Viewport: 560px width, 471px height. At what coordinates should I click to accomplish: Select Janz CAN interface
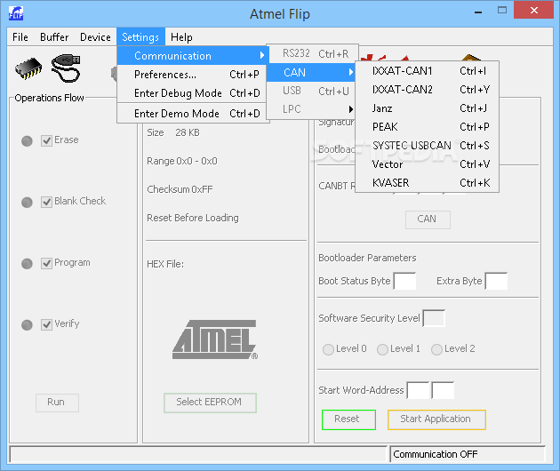pyautogui.click(x=427, y=108)
